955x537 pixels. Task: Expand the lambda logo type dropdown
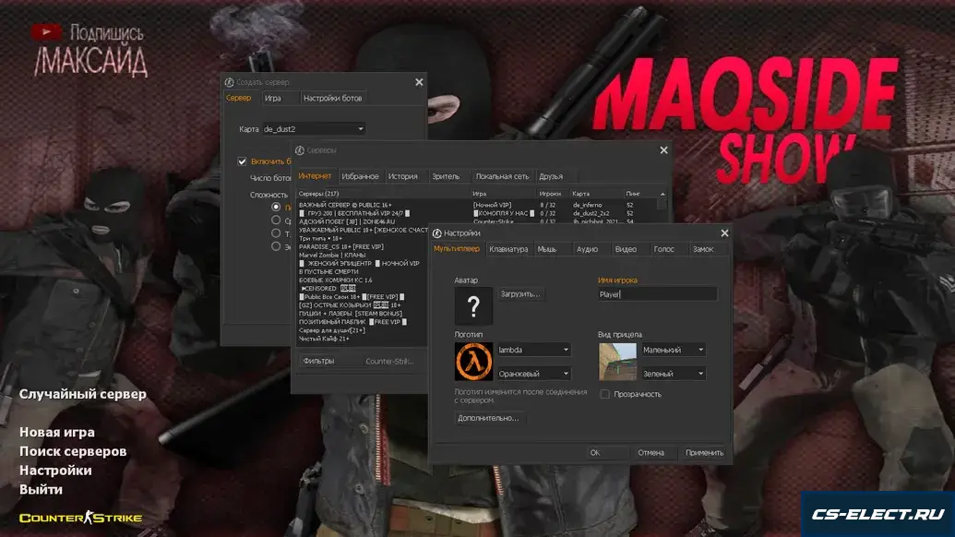tap(533, 350)
